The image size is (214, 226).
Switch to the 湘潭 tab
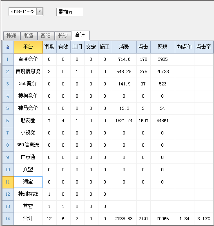29,36
